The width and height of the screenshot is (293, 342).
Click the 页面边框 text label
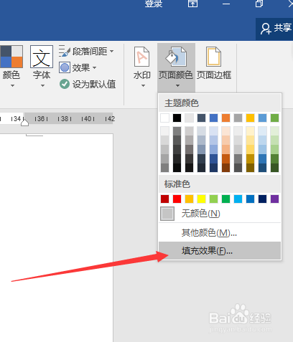click(214, 75)
